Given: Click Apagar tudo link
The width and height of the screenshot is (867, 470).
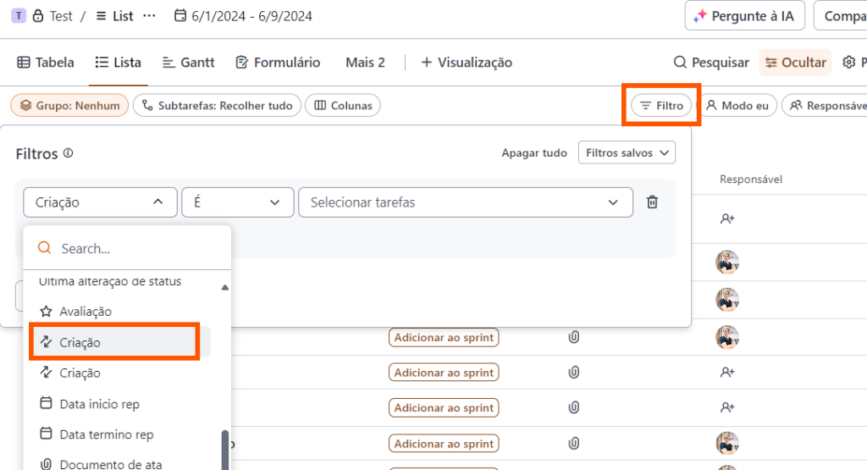Looking at the screenshot, I should tap(534, 153).
